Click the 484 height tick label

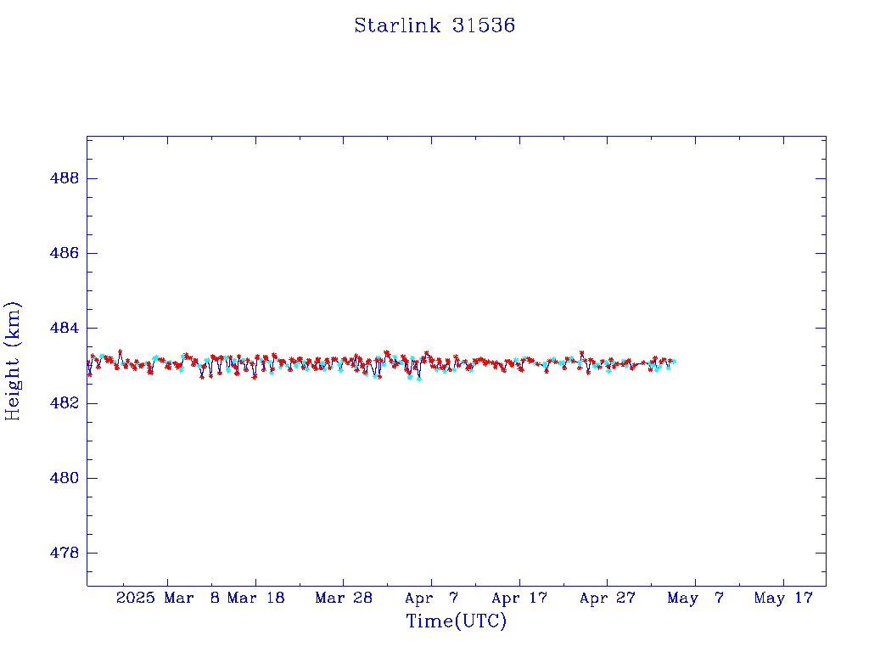[x=64, y=328]
